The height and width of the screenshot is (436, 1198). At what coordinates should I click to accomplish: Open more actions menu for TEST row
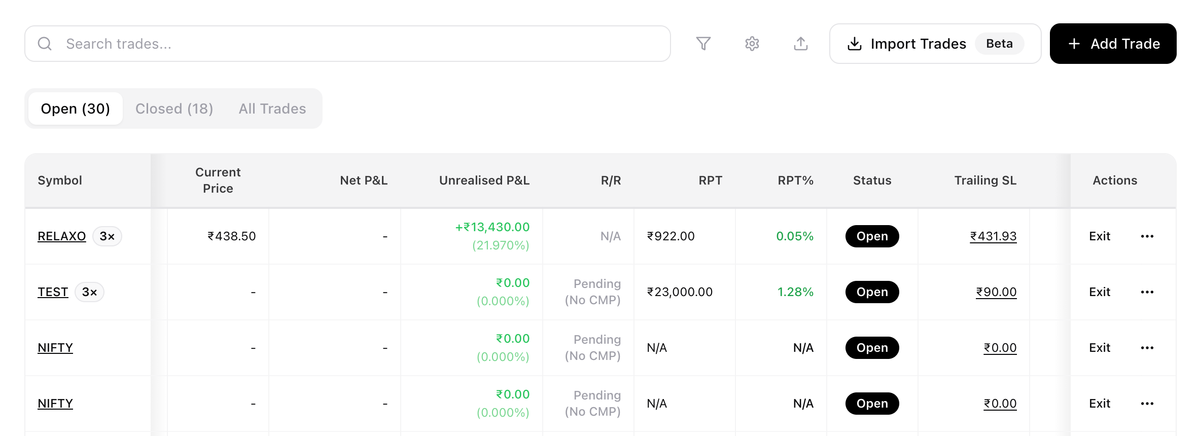[1147, 292]
